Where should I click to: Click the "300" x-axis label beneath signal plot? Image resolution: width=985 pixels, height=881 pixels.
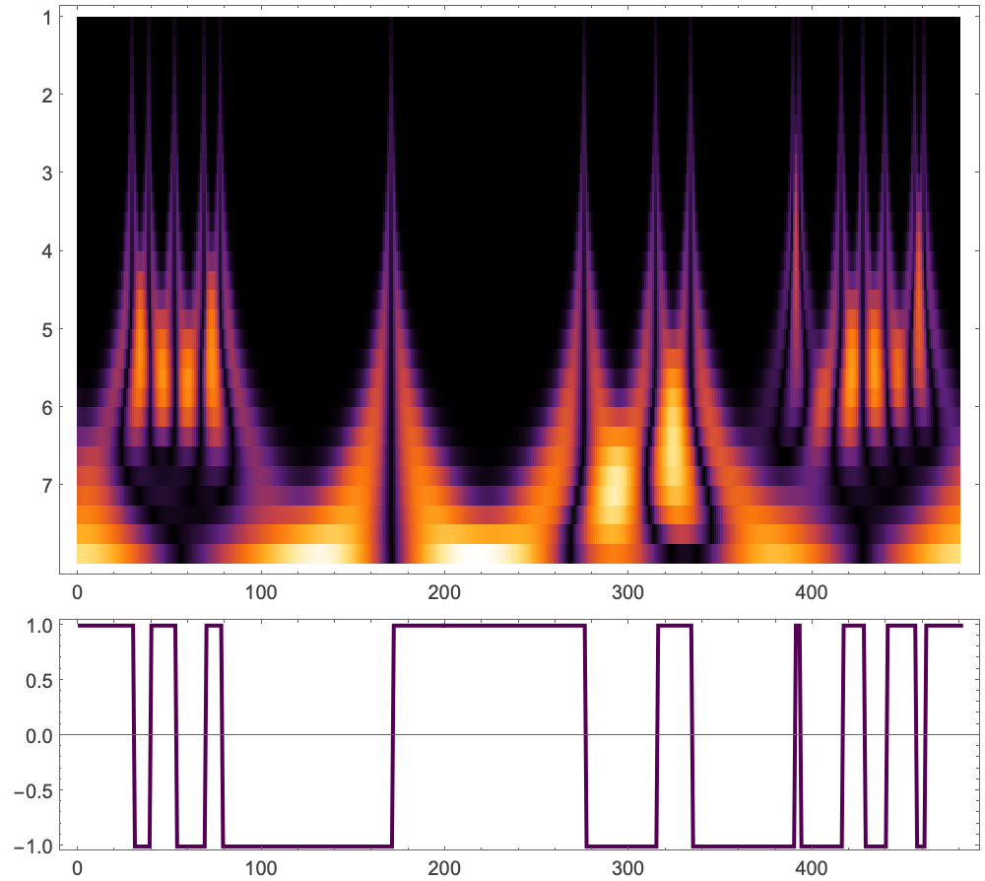627,870
